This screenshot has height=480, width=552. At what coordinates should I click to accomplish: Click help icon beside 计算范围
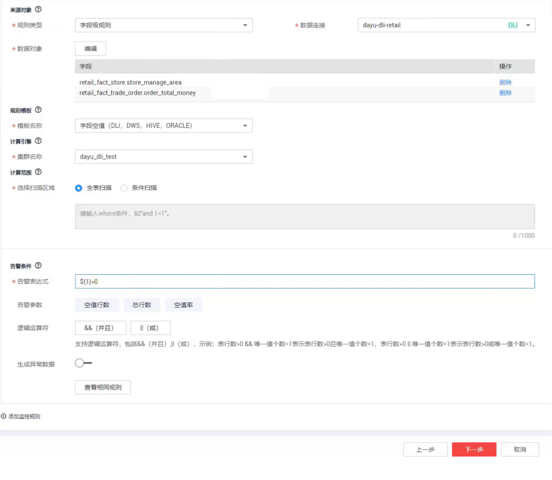(38, 172)
